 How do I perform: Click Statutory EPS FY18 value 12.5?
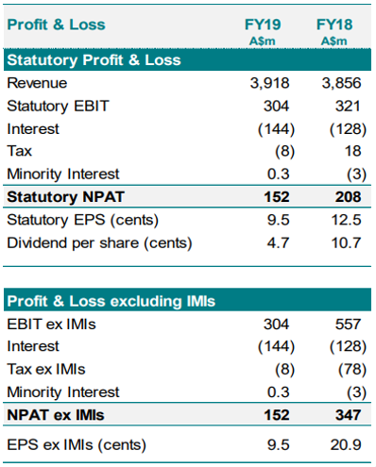(x=346, y=220)
